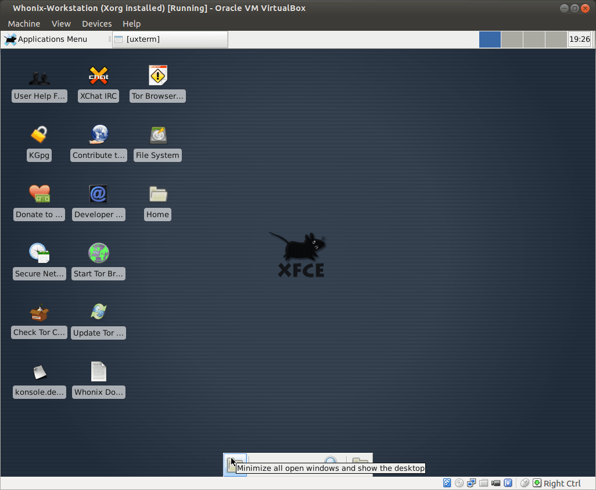Open the Whonix Documentation file icon

(x=98, y=372)
